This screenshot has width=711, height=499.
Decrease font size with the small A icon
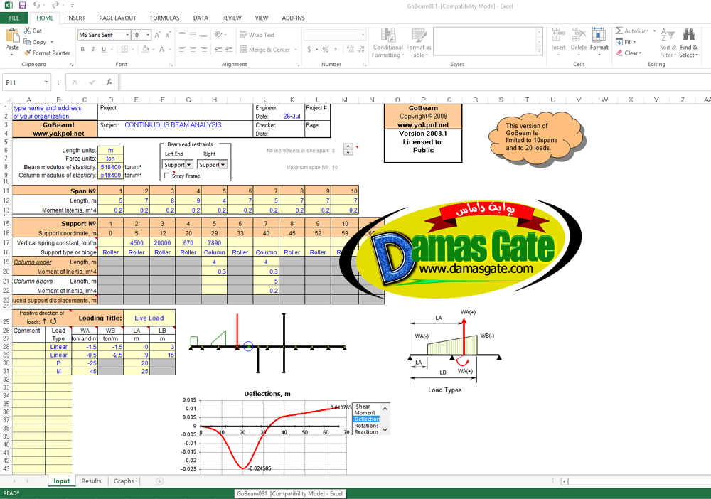click(x=168, y=35)
